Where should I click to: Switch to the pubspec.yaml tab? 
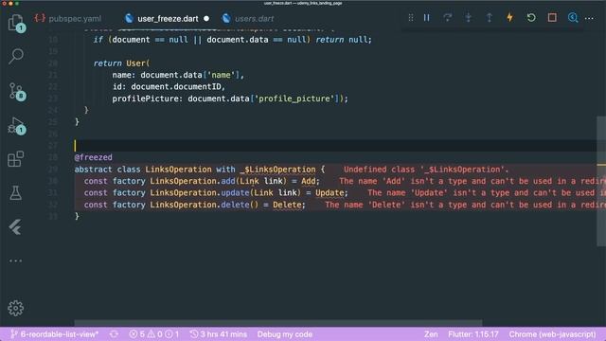click(68, 19)
